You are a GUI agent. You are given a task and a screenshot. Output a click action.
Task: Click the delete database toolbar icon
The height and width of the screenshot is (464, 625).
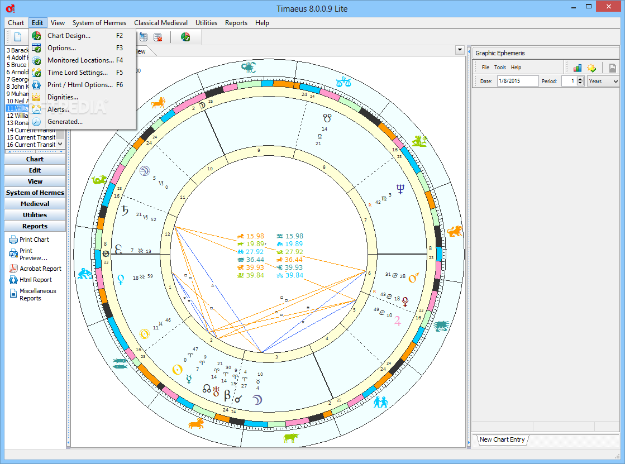tap(158, 37)
